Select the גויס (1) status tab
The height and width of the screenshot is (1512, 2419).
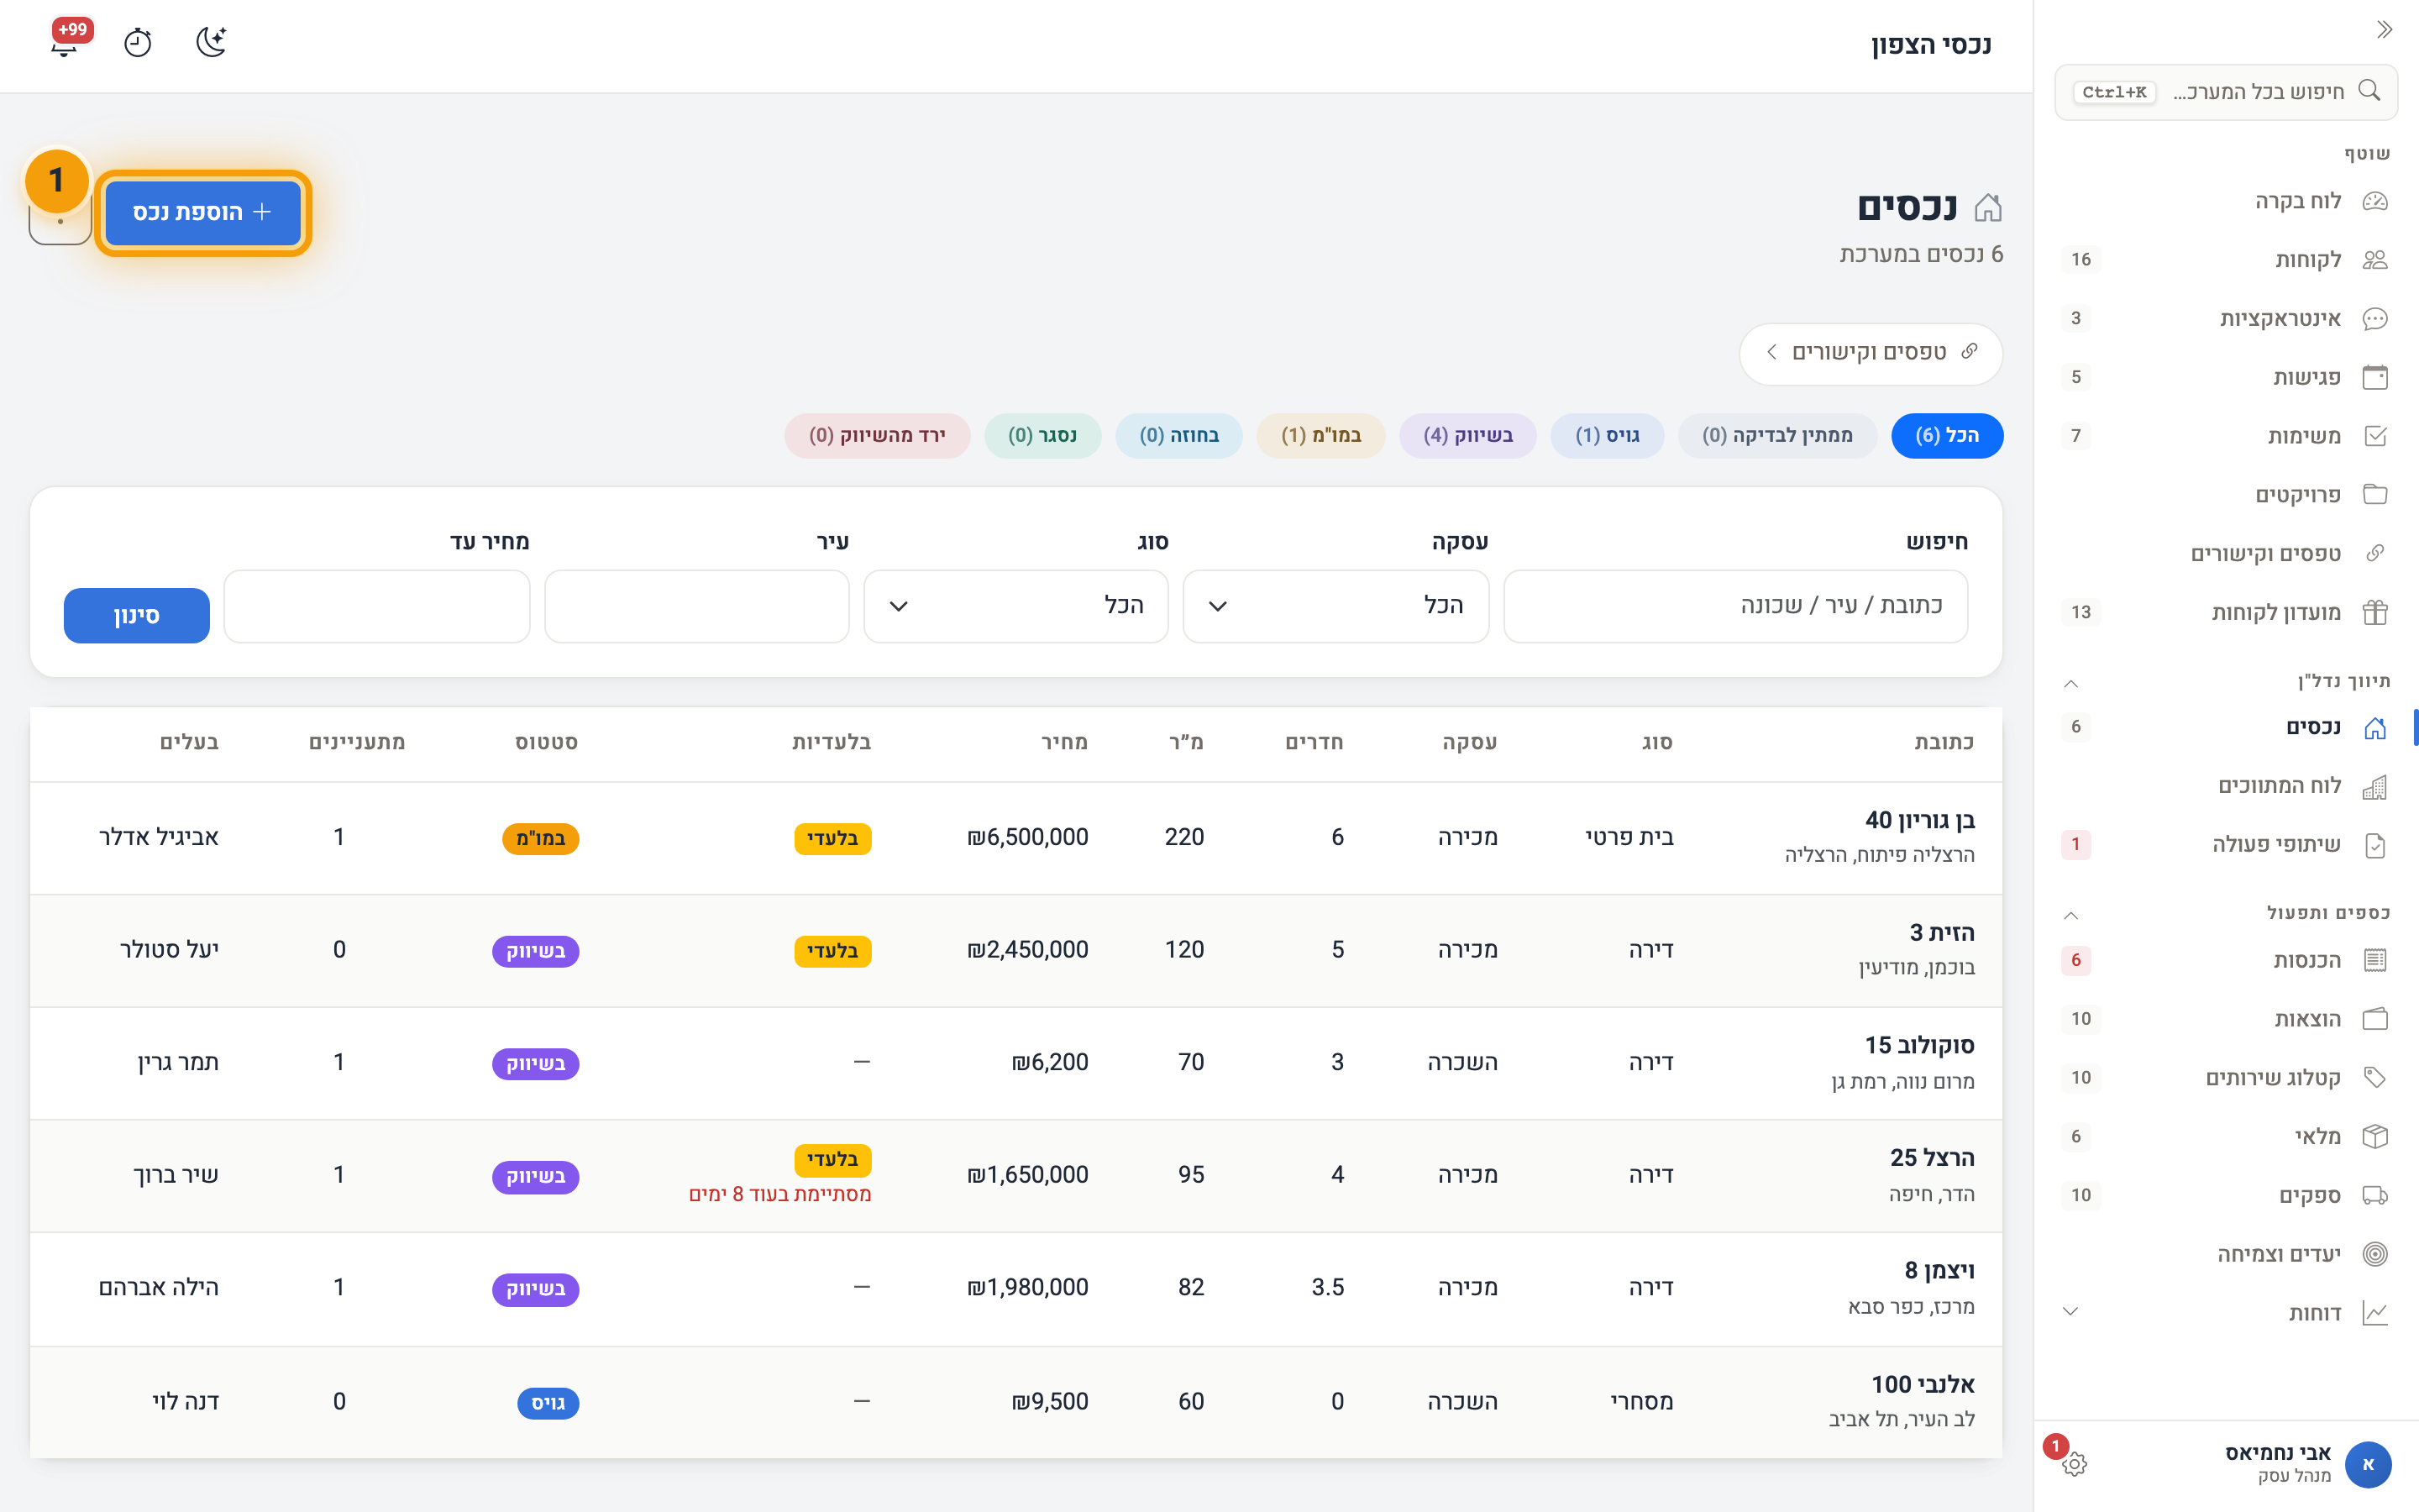click(x=1608, y=436)
